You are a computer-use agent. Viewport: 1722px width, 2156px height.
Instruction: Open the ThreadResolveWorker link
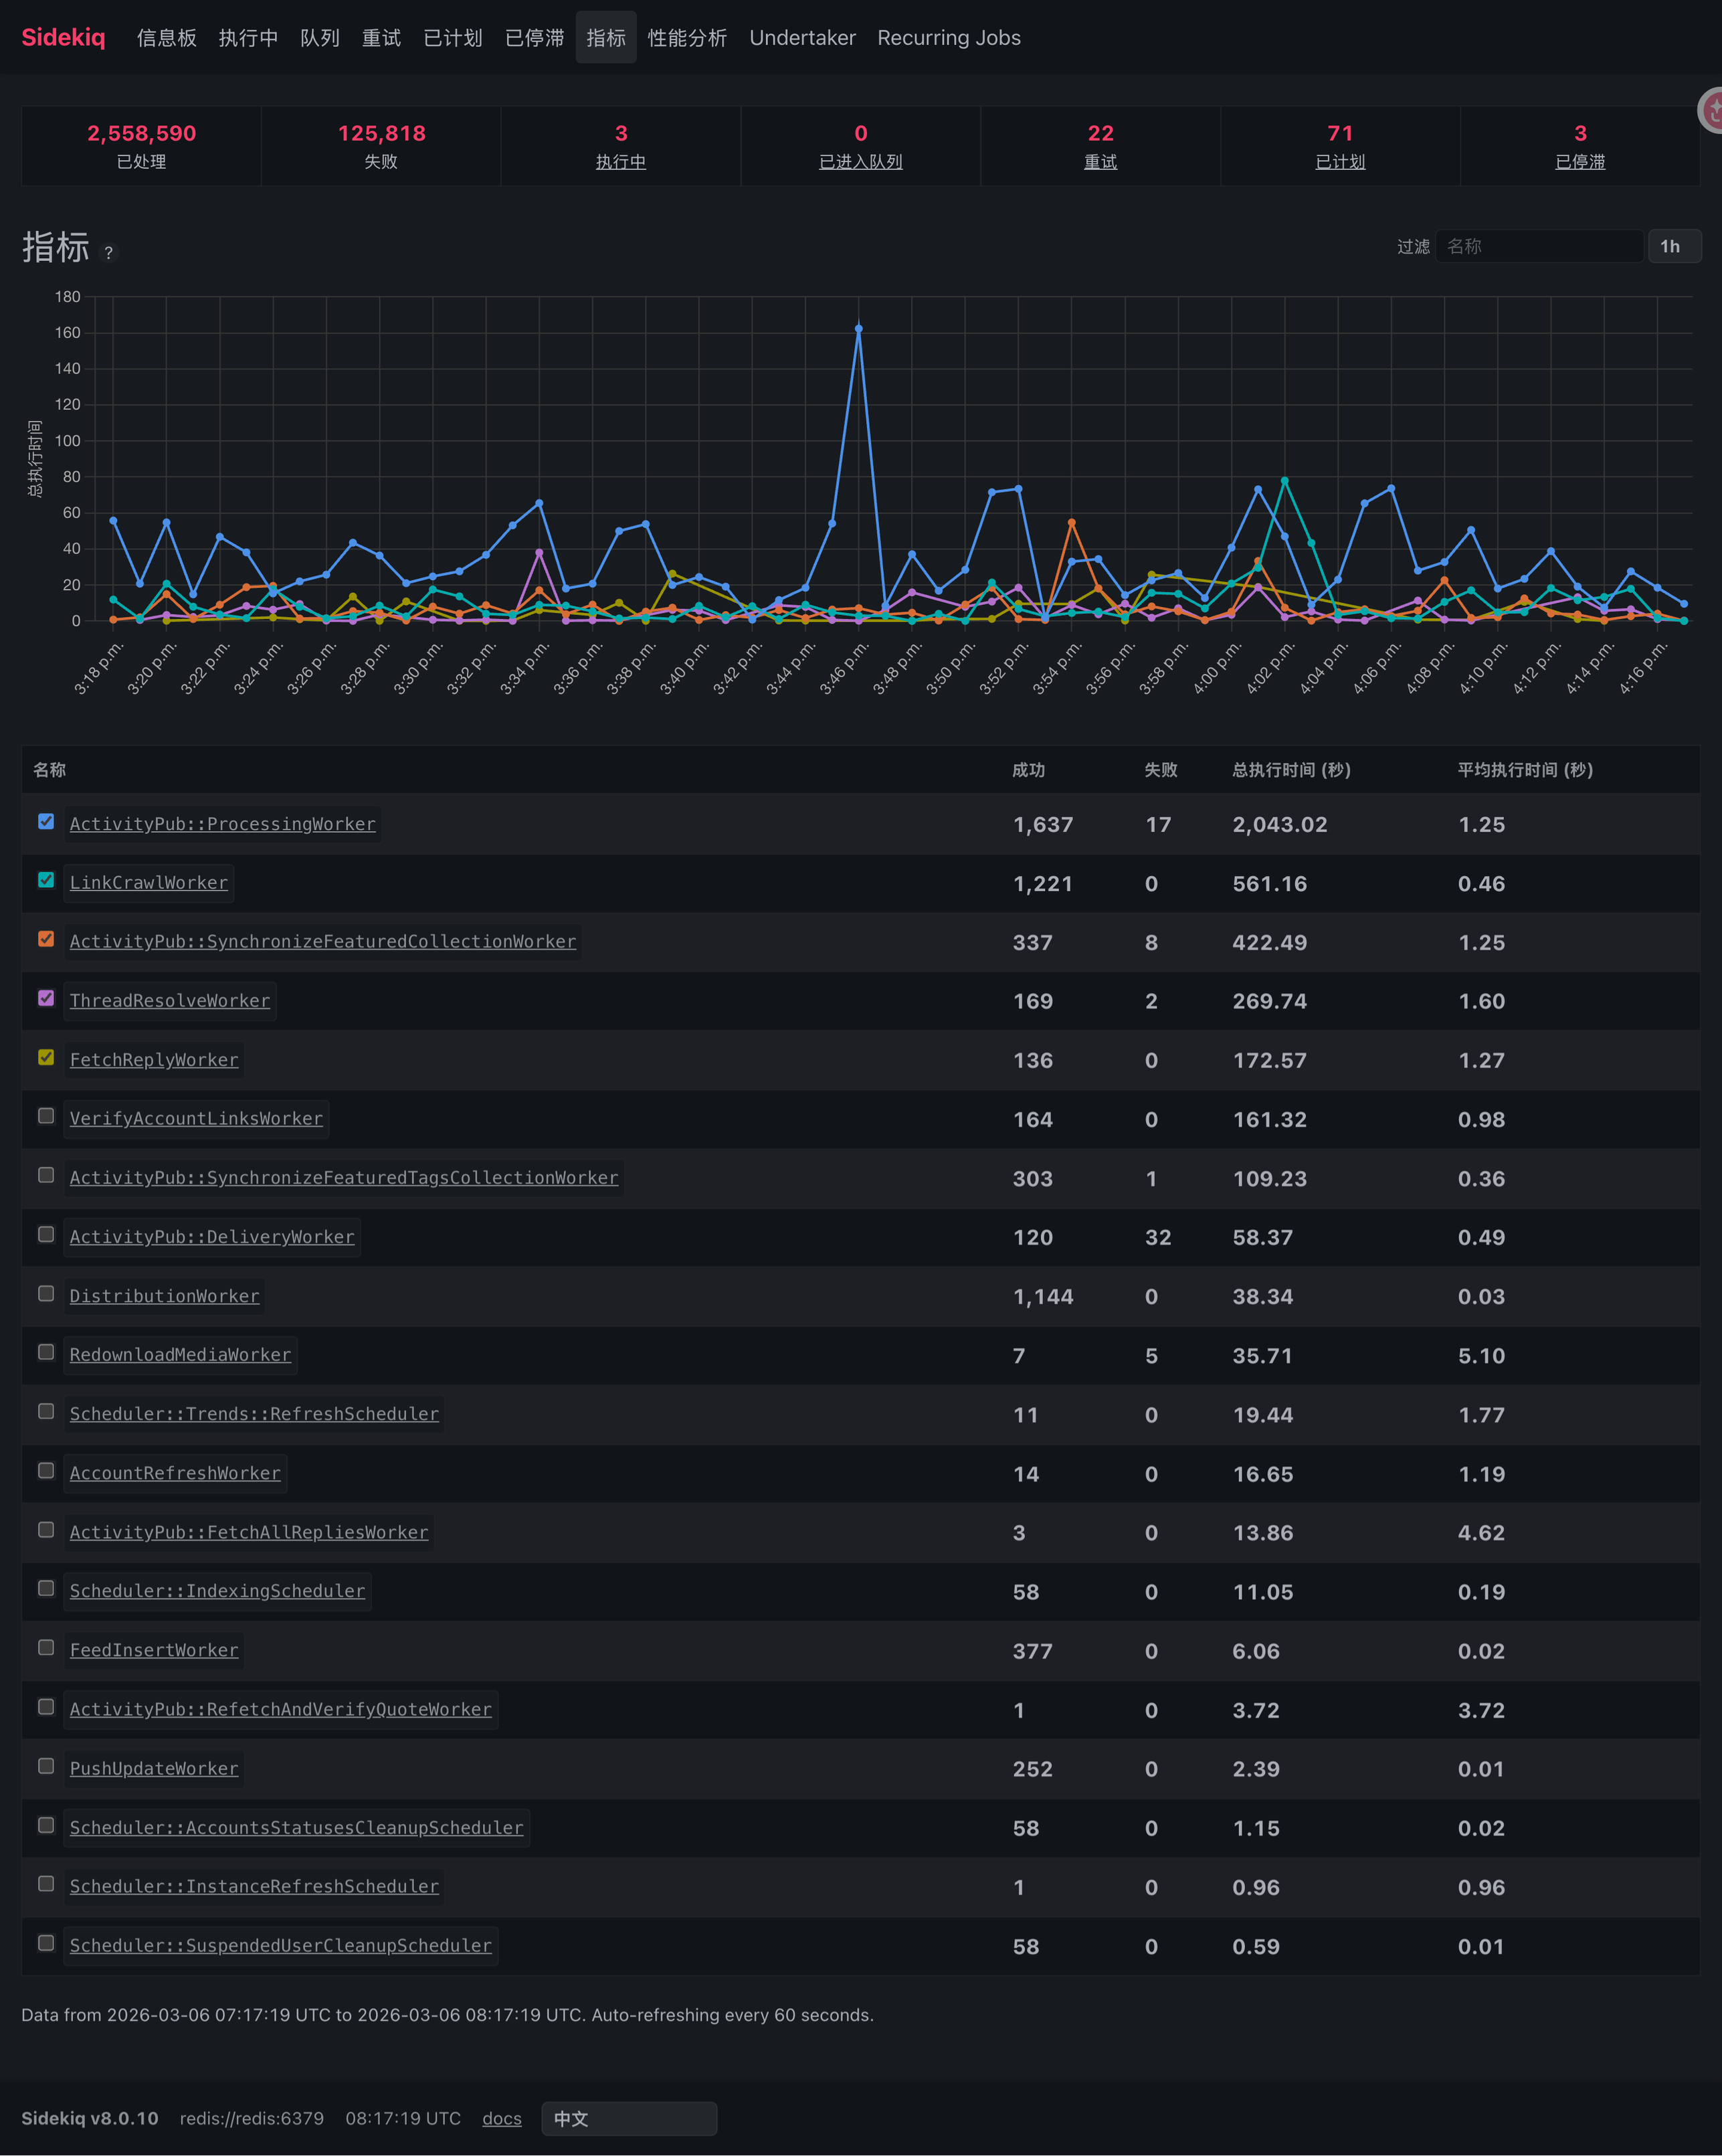click(170, 1000)
